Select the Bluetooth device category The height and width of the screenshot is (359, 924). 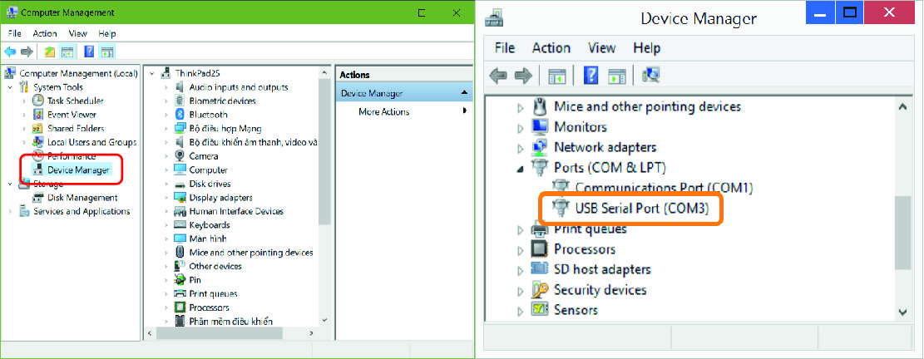pos(208,115)
